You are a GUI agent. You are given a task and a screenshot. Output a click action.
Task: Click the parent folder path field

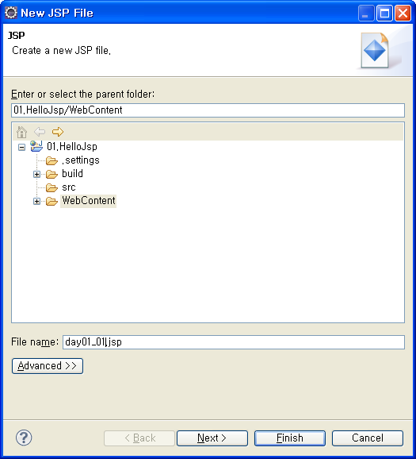click(x=208, y=110)
